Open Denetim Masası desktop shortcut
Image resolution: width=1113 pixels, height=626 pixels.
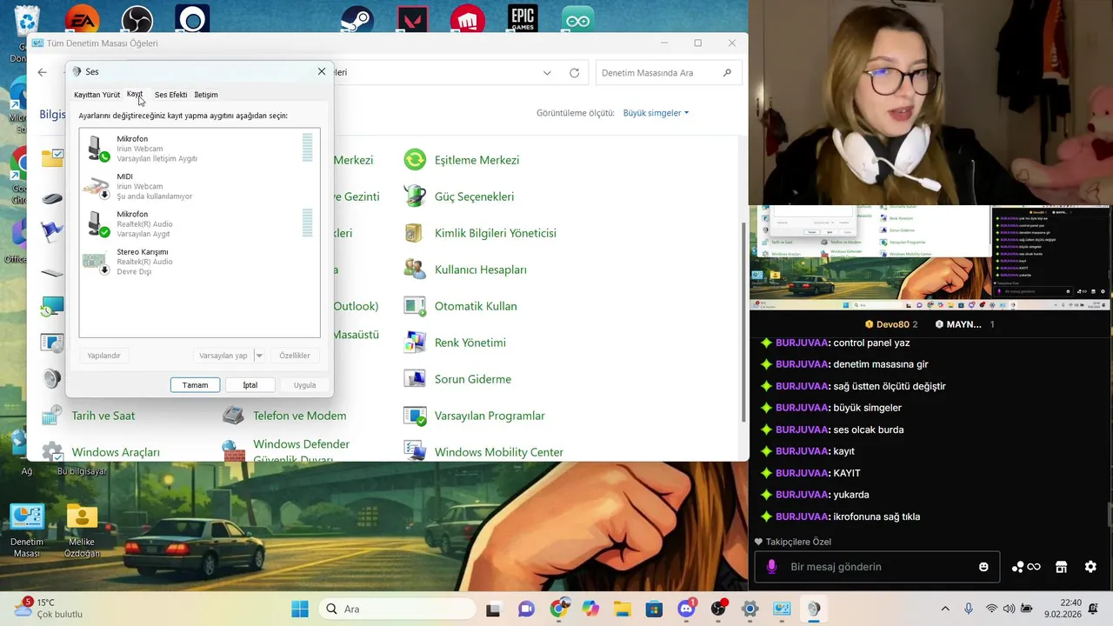(27, 530)
